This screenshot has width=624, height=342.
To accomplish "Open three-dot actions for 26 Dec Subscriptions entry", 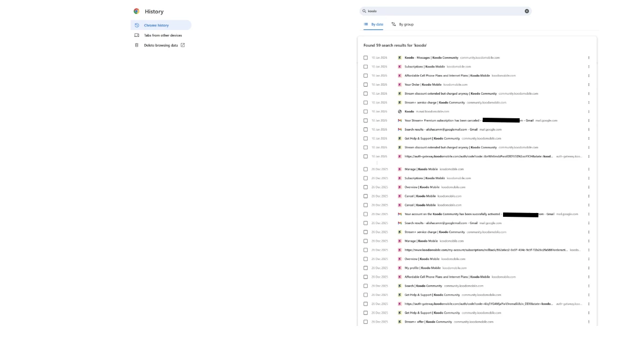I will (589, 178).
